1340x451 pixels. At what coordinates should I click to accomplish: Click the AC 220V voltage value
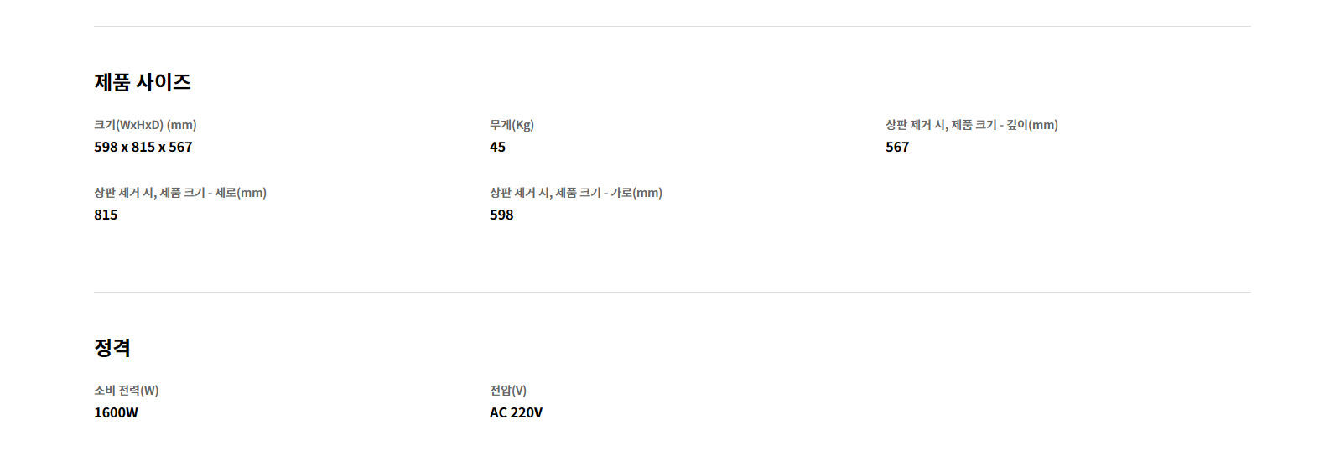coord(516,412)
